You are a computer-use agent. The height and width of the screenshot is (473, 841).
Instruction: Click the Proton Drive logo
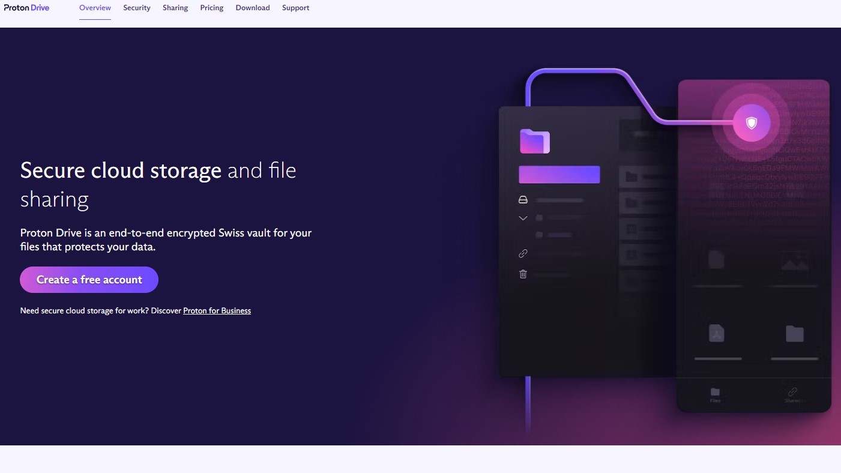(26, 7)
